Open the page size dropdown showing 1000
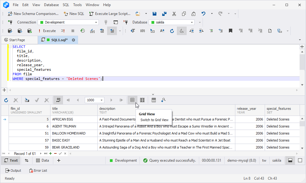This screenshot has width=306, height=183. click(x=95, y=100)
